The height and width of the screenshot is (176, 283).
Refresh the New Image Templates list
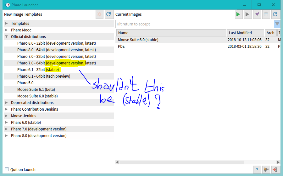109,14
